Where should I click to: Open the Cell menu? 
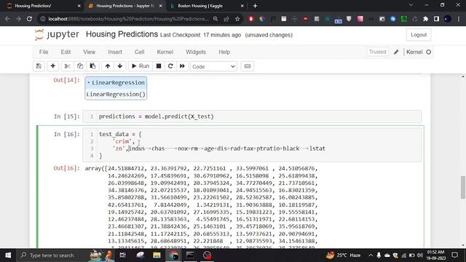[x=139, y=52]
